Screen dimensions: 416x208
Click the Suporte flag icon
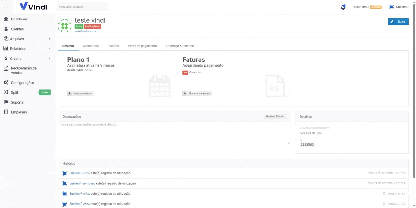6,102
